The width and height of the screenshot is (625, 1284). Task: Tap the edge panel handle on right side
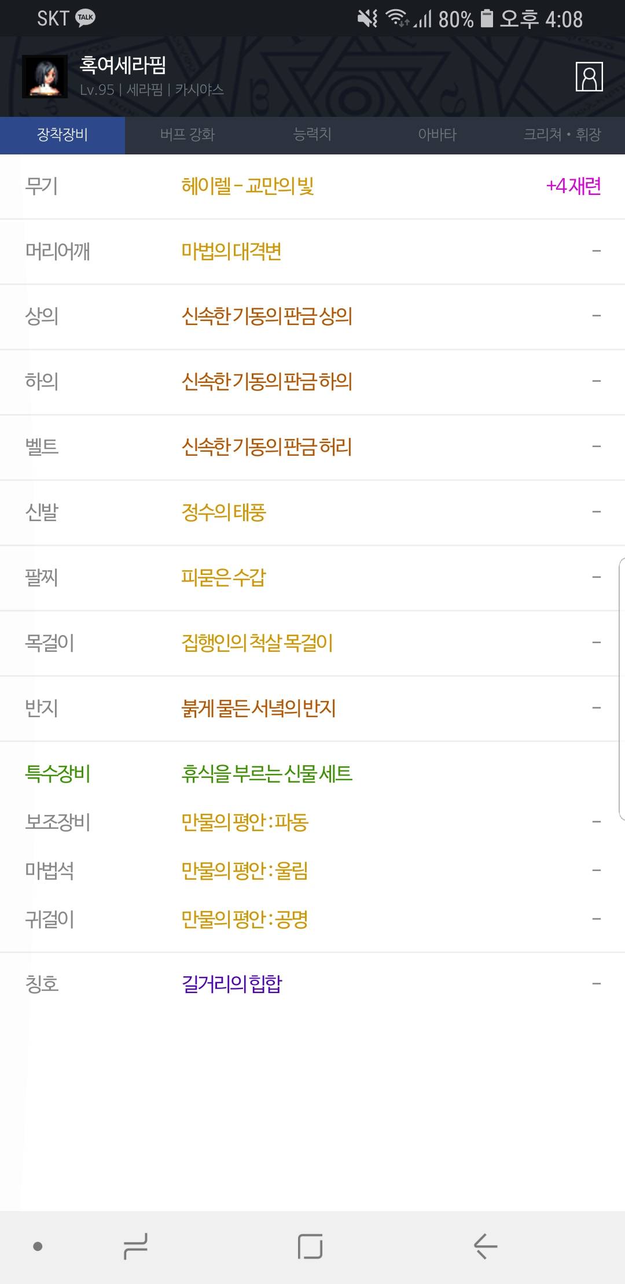coord(622,688)
